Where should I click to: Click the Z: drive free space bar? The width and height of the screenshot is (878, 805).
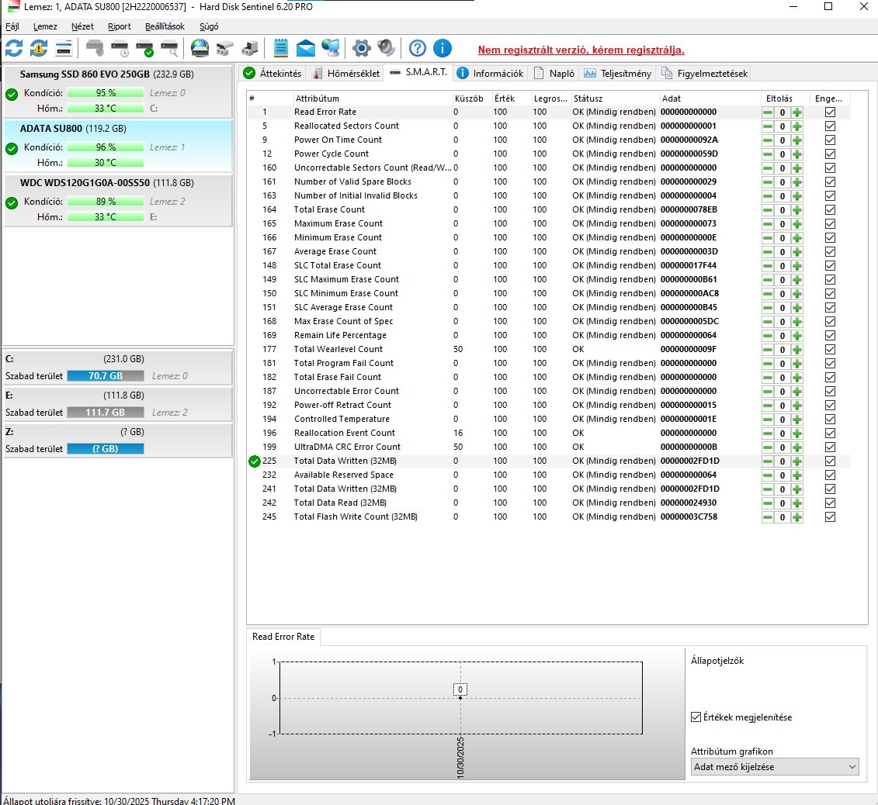point(106,449)
